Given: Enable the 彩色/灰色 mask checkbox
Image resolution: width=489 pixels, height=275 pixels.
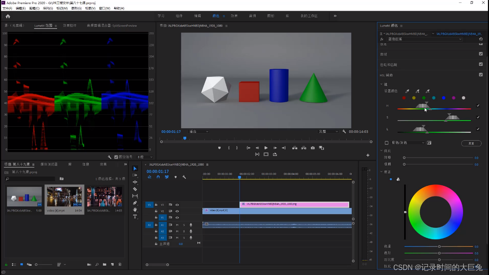Looking at the screenshot, I should [387, 143].
